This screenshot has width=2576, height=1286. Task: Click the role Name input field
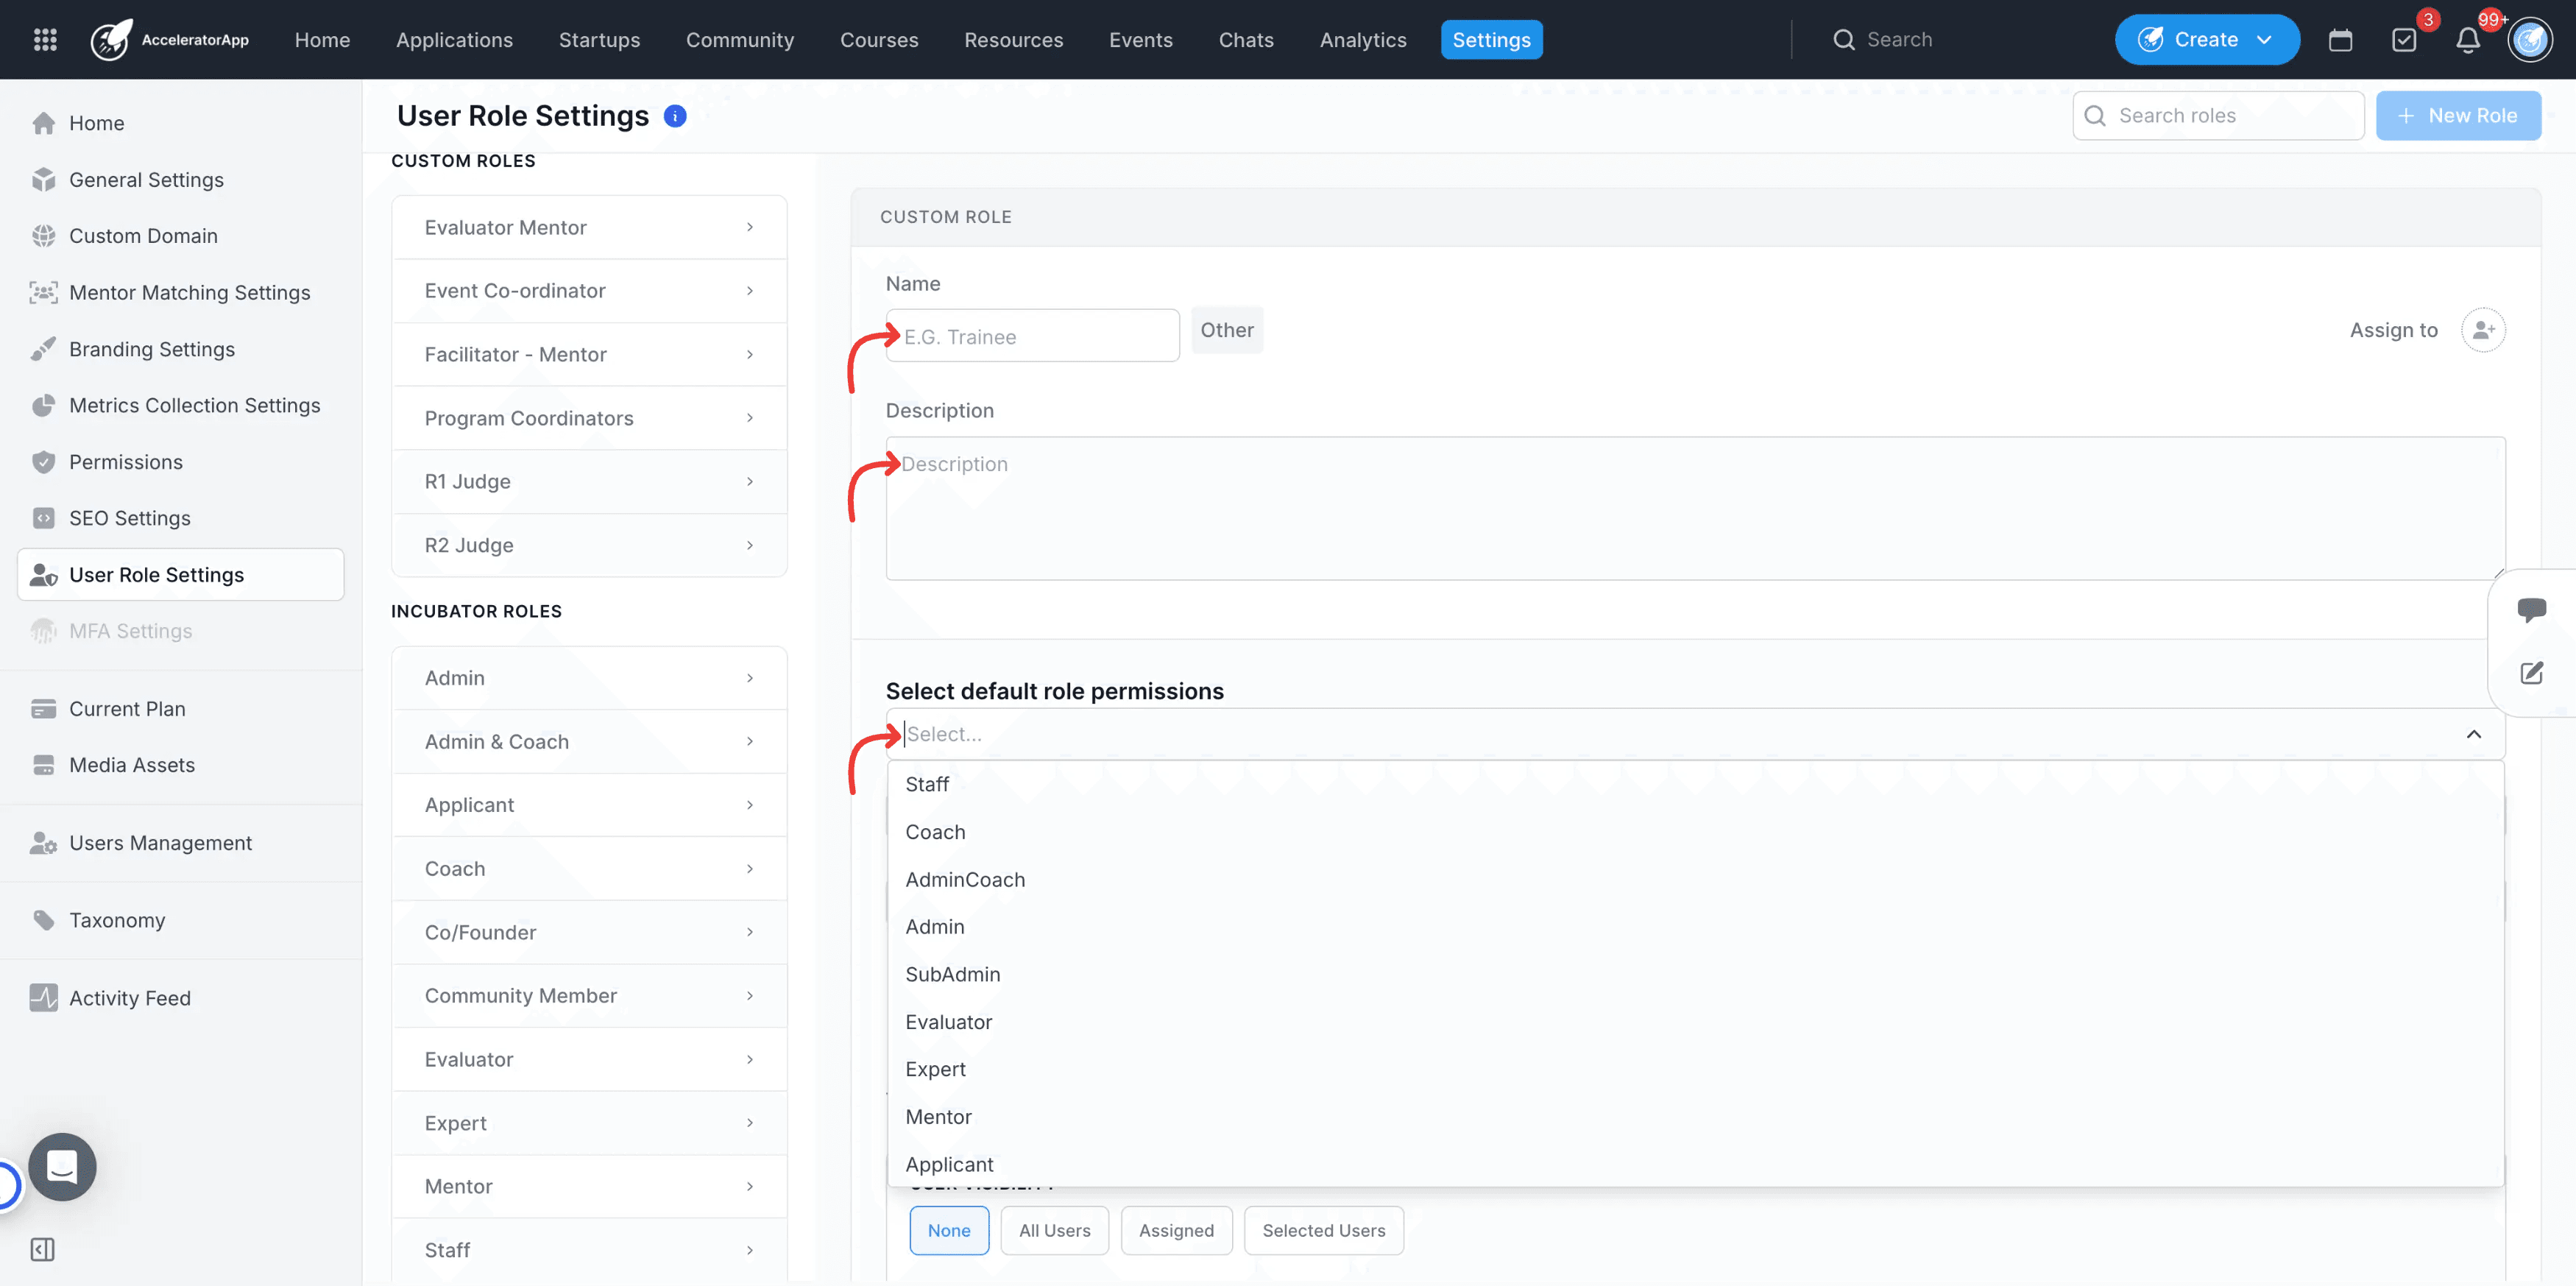click(1032, 336)
